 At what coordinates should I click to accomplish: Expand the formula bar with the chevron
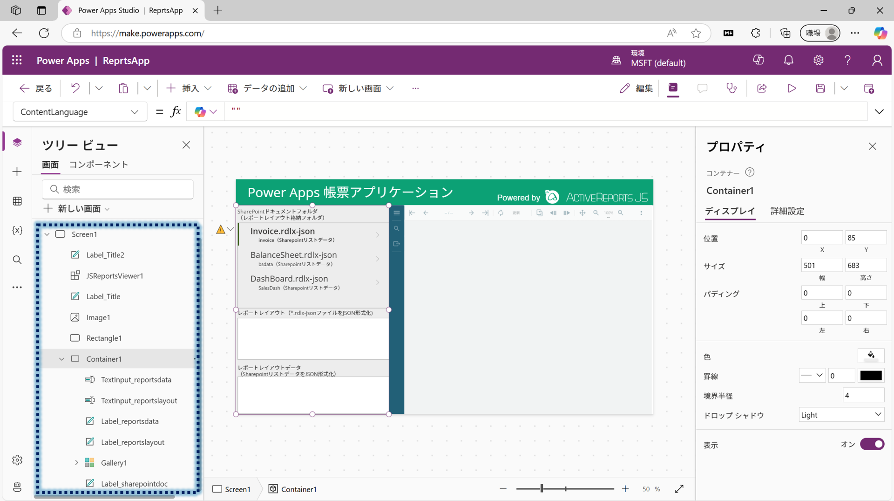coord(879,112)
